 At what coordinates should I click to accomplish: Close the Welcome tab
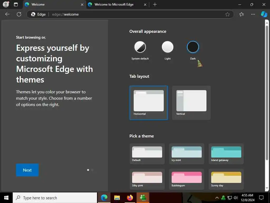[x=82, y=5]
